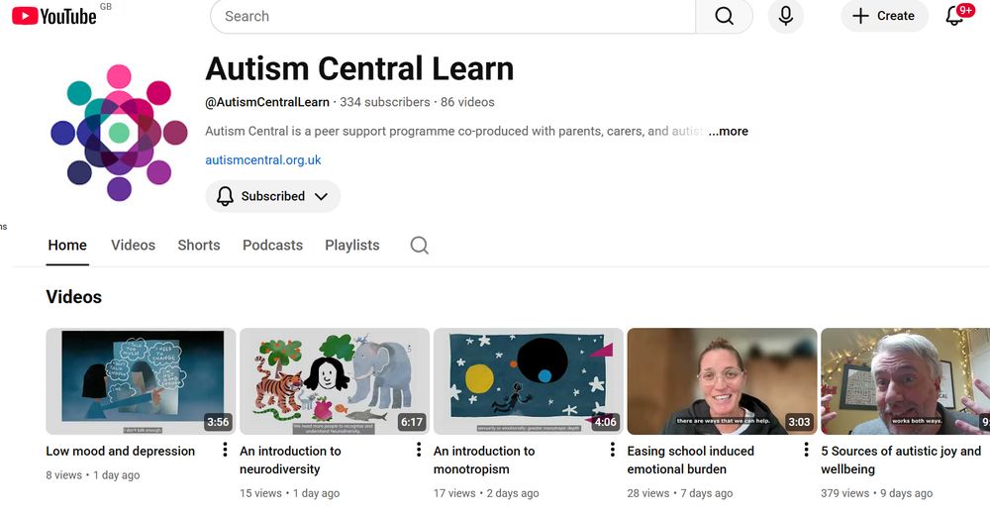Image resolution: width=990 pixels, height=514 pixels.
Task: Expand channel description with ...more
Action: coord(728,132)
